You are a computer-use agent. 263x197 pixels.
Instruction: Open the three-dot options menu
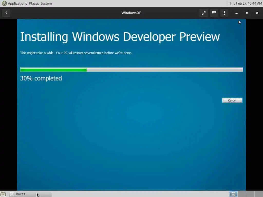click(224, 13)
